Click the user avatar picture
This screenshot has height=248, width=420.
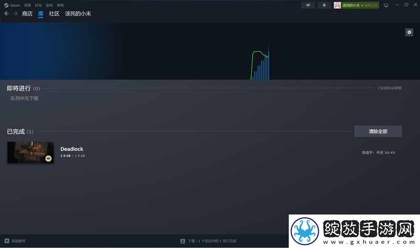tap(337, 5)
